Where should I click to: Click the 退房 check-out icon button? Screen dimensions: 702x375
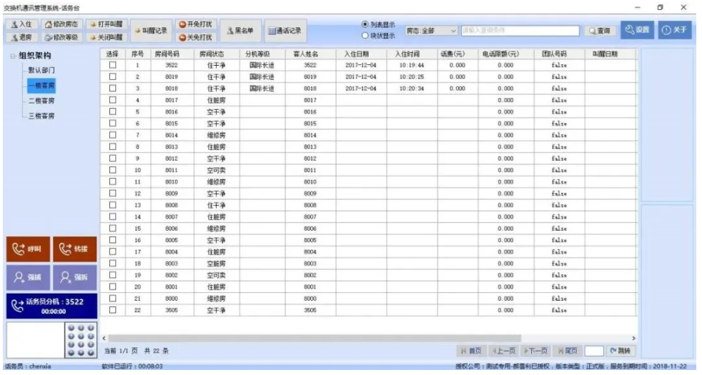19,36
